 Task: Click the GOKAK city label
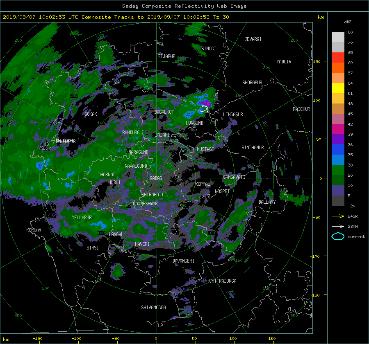point(91,114)
